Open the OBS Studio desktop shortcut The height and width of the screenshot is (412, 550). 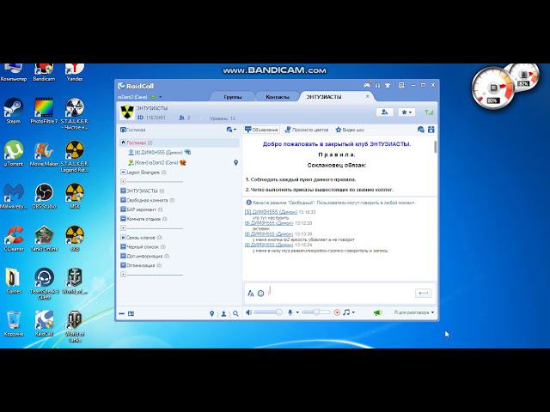tap(44, 197)
